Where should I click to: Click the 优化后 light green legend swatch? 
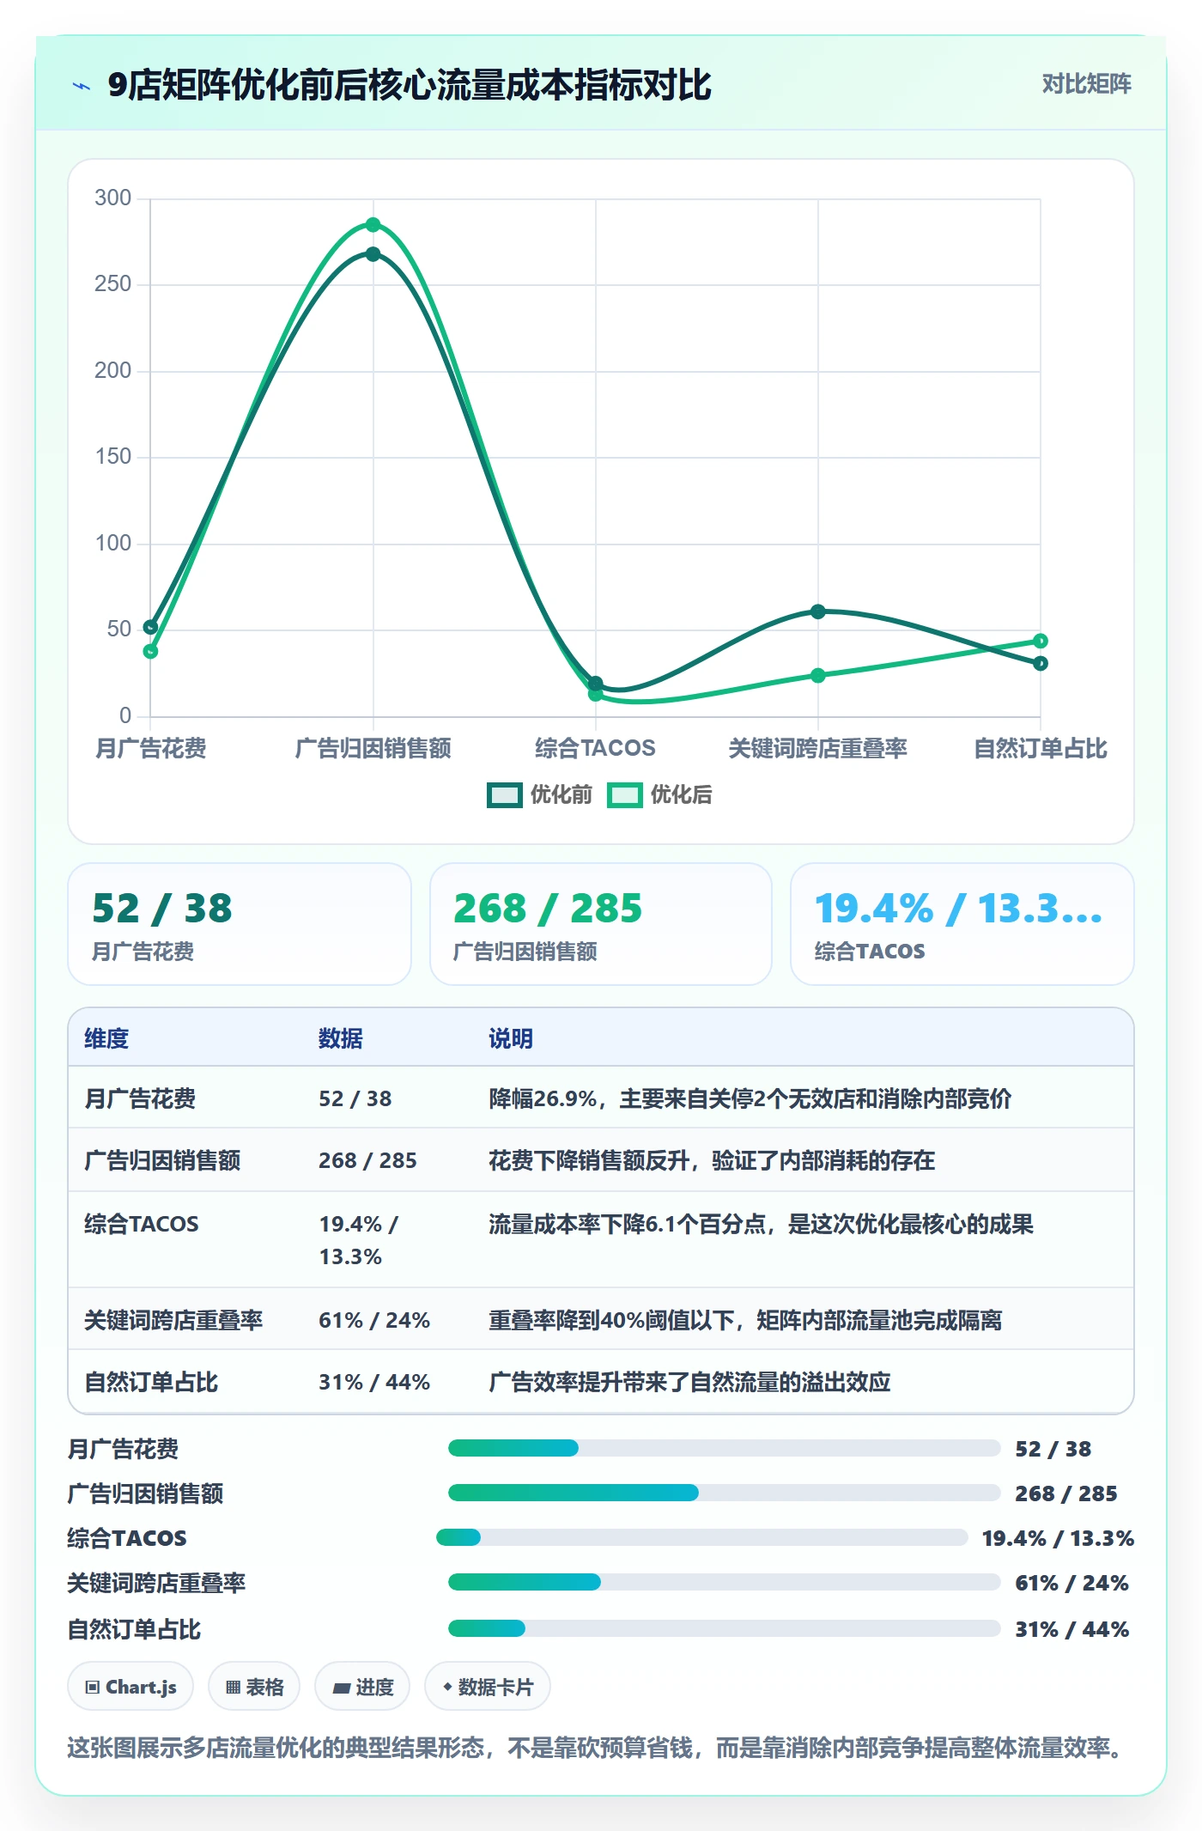(624, 795)
